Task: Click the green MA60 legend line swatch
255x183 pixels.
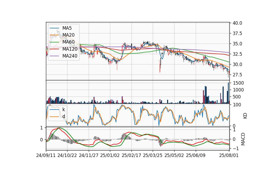Action: pos(54,42)
